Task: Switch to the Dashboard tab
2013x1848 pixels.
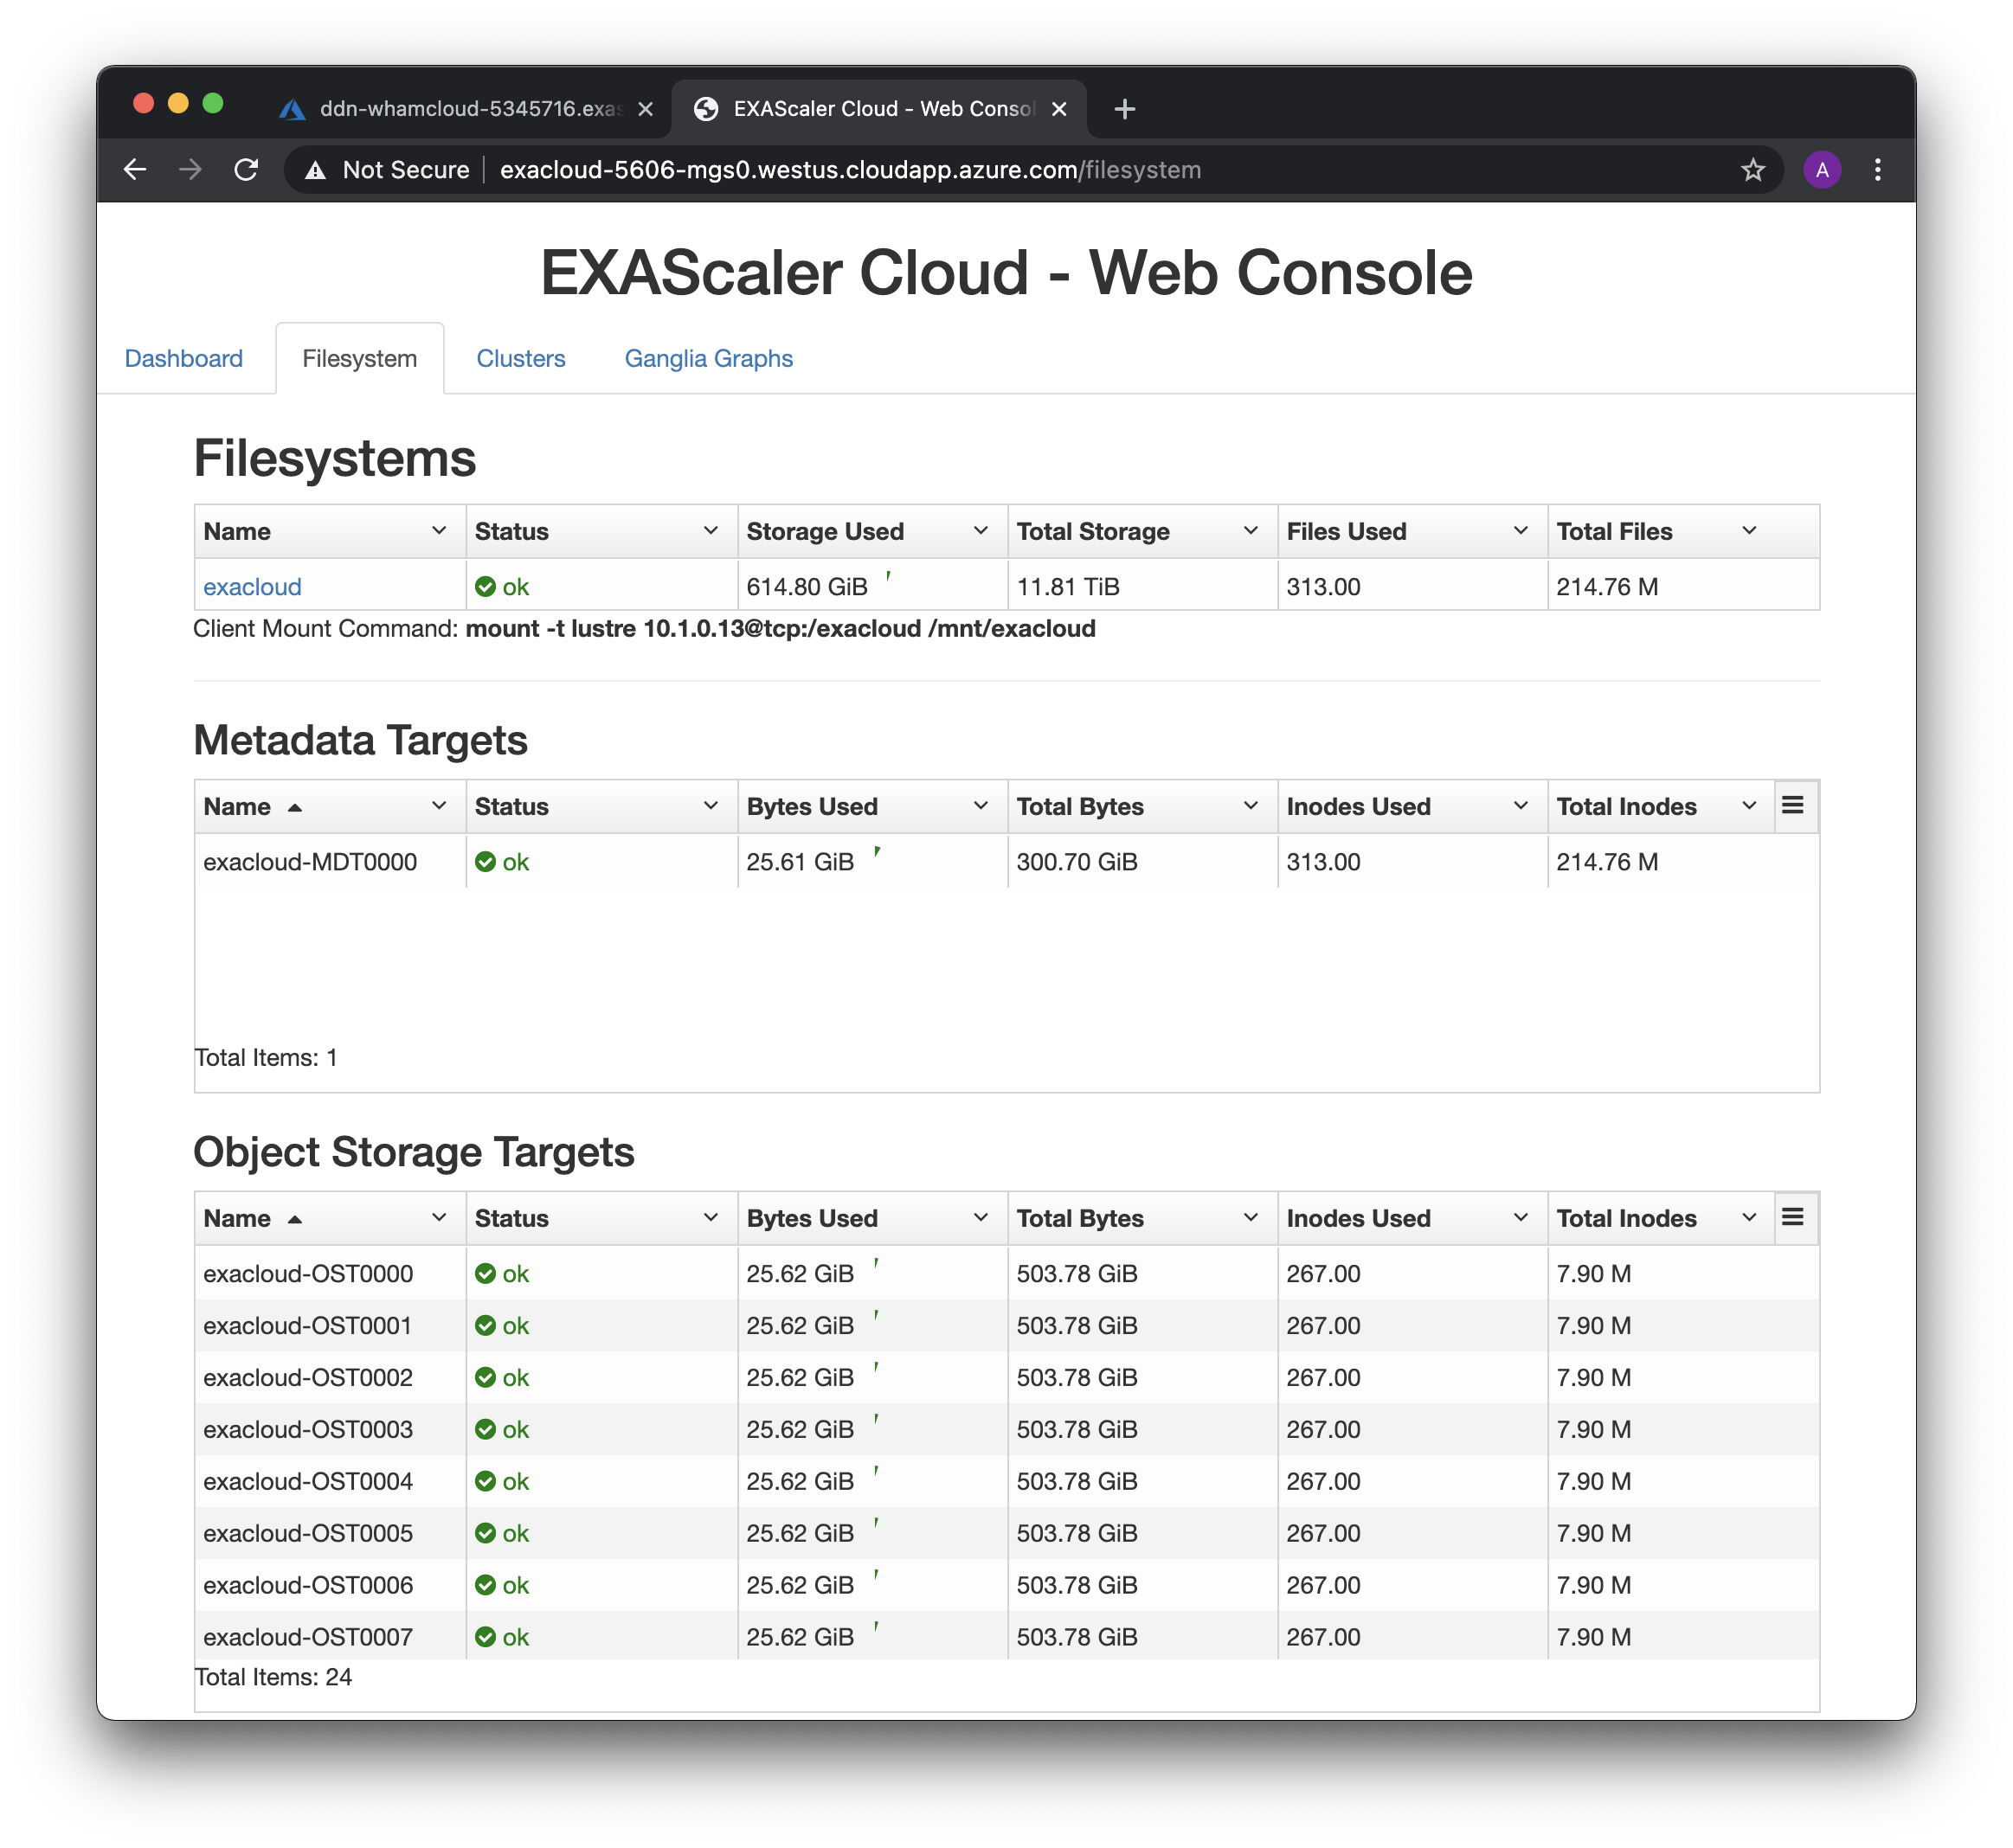Action: (x=183, y=358)
